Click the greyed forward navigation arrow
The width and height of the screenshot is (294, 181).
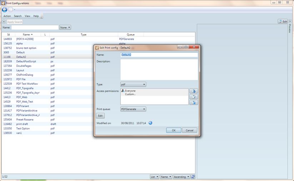pos(11,10)
